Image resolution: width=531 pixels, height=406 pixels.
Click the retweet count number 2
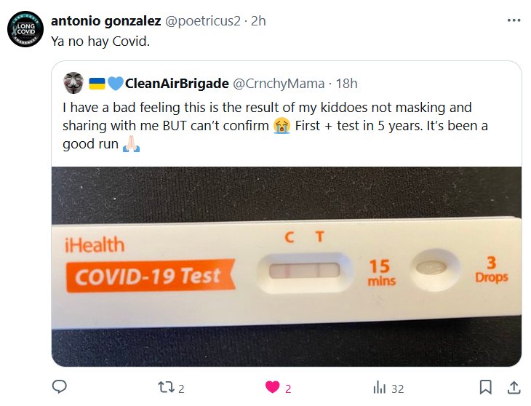pos(182,389)
